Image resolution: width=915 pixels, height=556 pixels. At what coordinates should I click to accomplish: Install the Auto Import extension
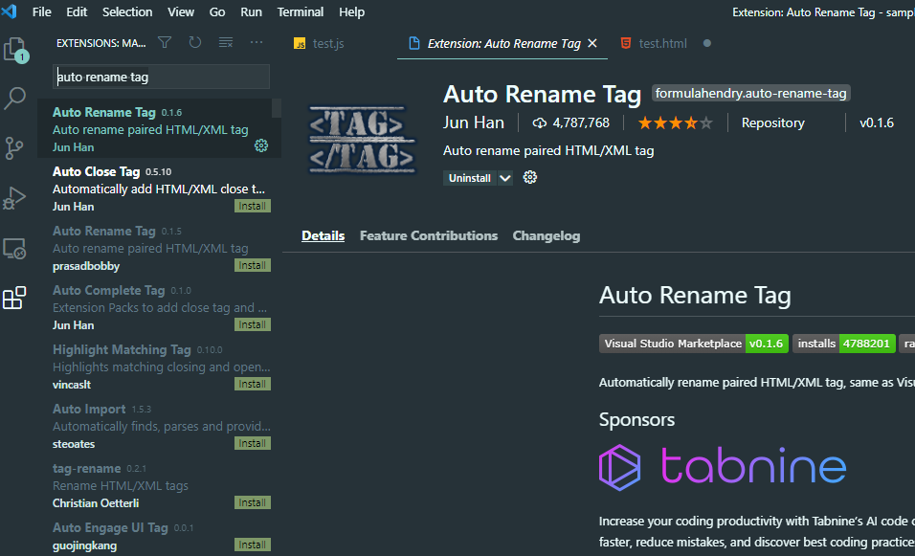pyautogui.click(x=252, y=443)
